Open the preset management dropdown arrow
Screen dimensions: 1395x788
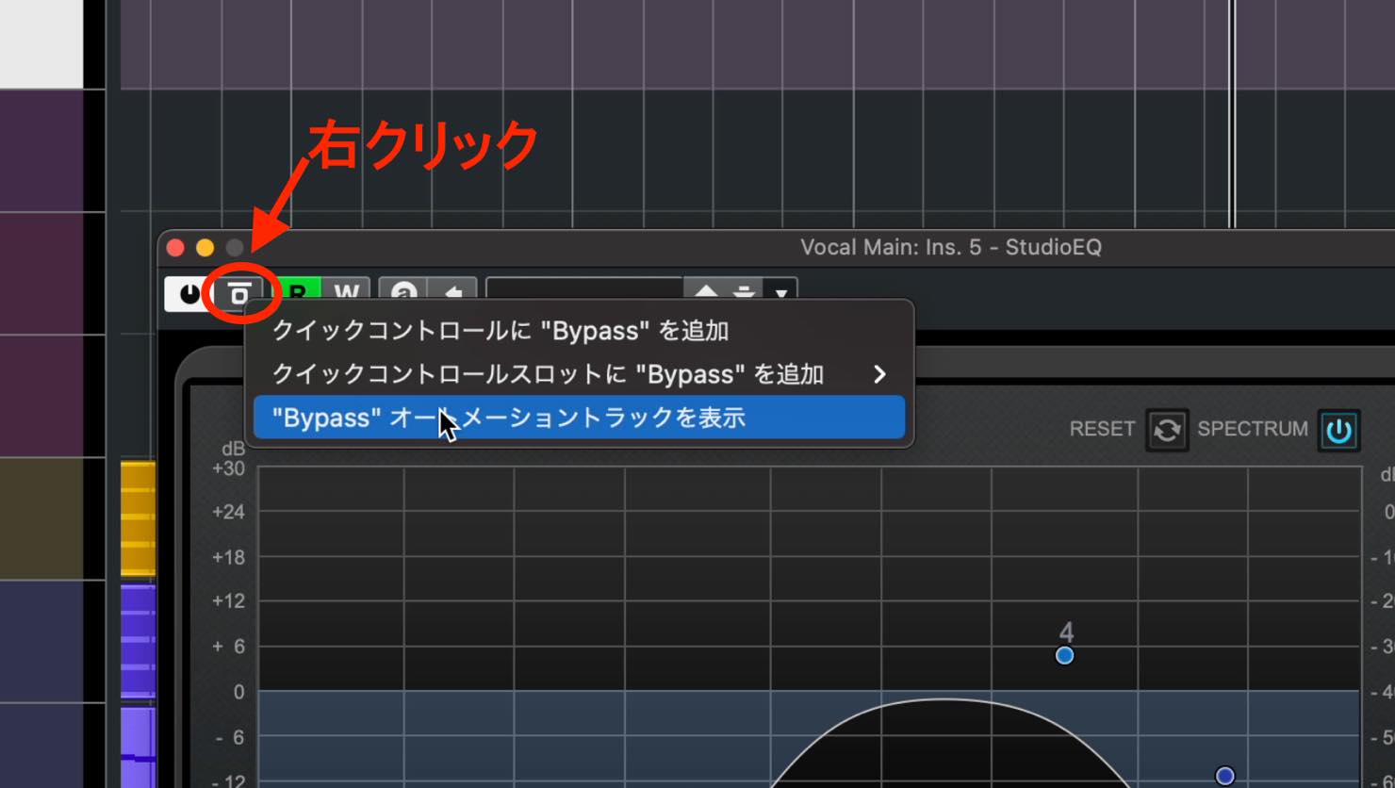(780, 290)
